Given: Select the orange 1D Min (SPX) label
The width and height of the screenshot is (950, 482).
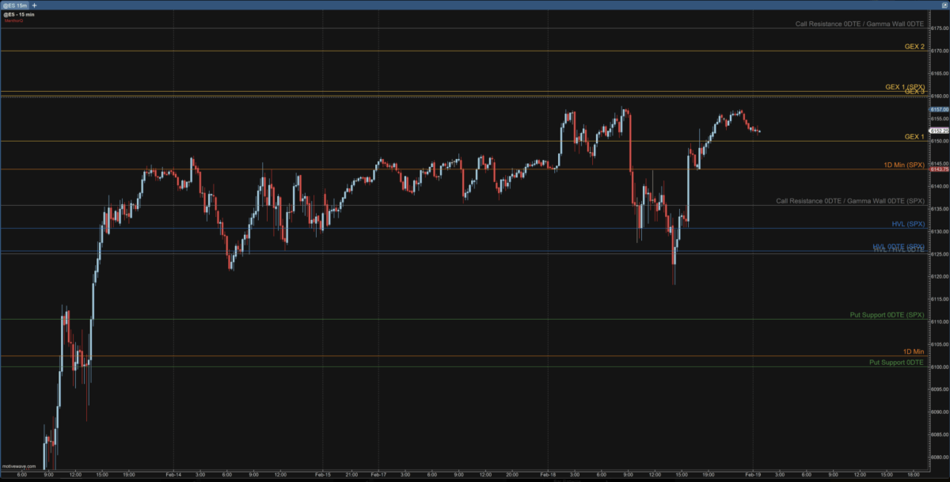Looking at the screenshot, I should click(903, 165).
